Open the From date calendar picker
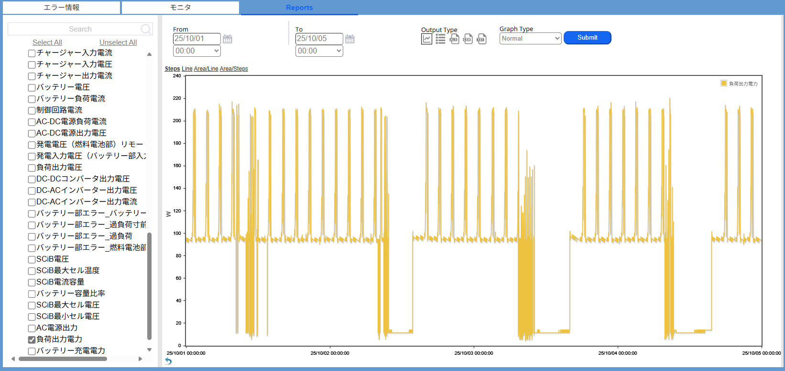The width and height of the screenshot is (785, 371). [x=228, y=39]
